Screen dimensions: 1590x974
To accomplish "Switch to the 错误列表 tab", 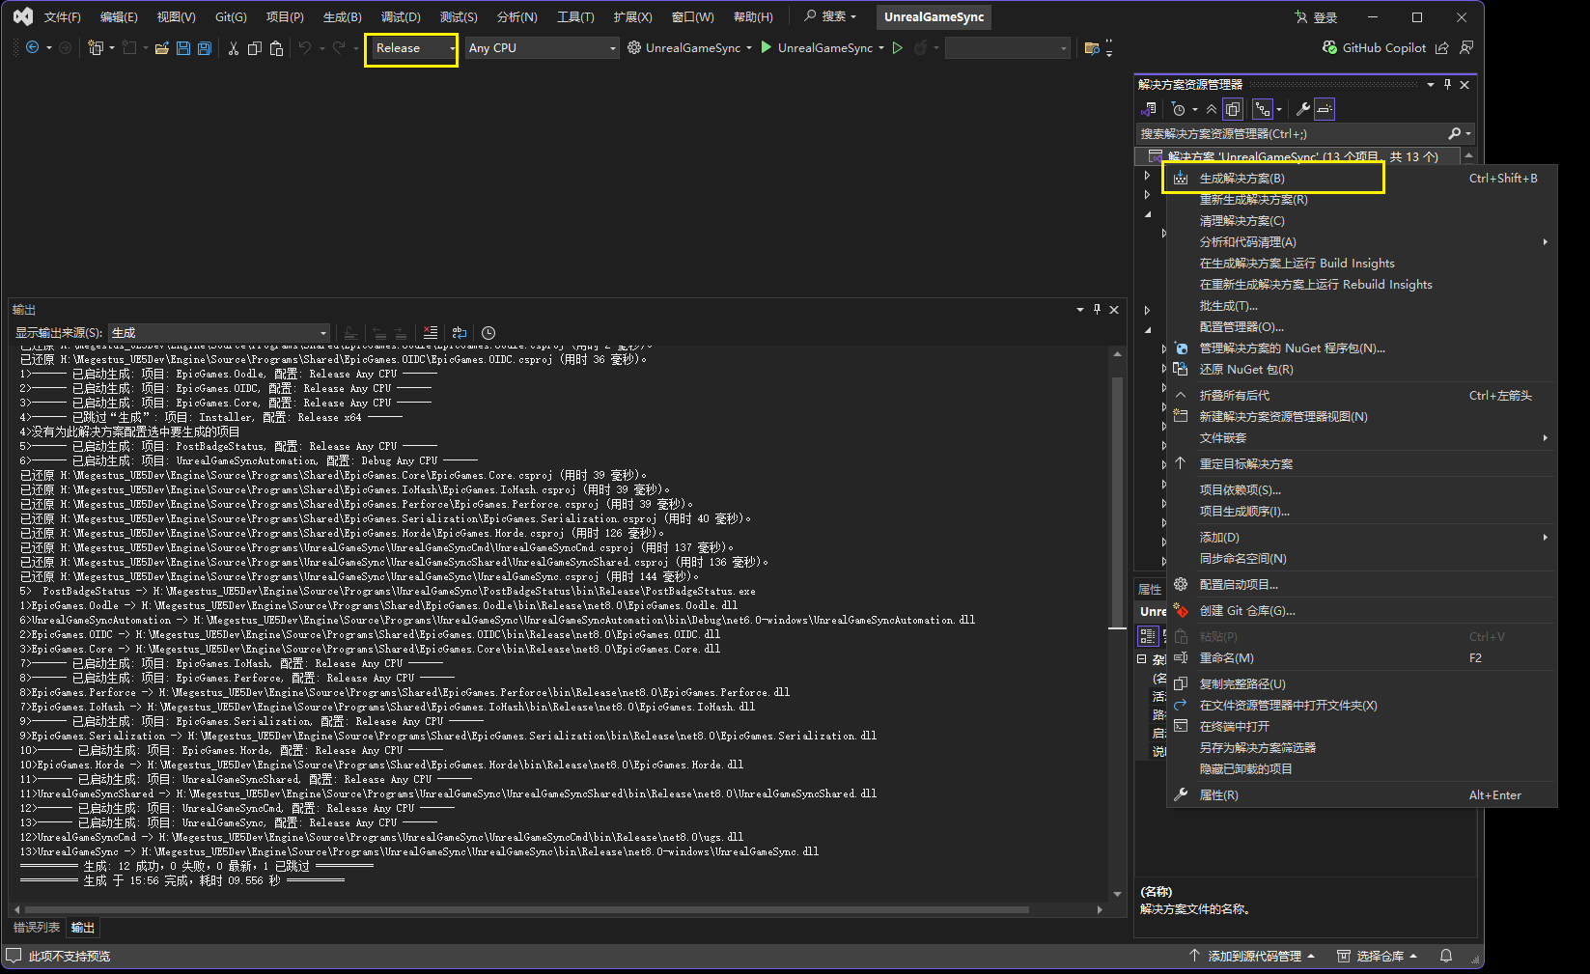I will pyautogui.click(x=37, y=928).
